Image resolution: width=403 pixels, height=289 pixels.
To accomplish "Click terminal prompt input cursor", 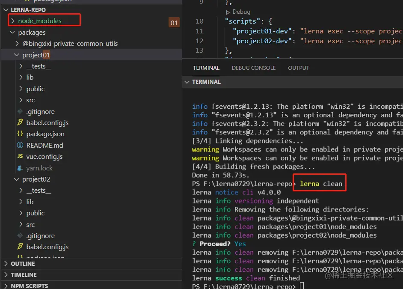I will click(302, 286).
